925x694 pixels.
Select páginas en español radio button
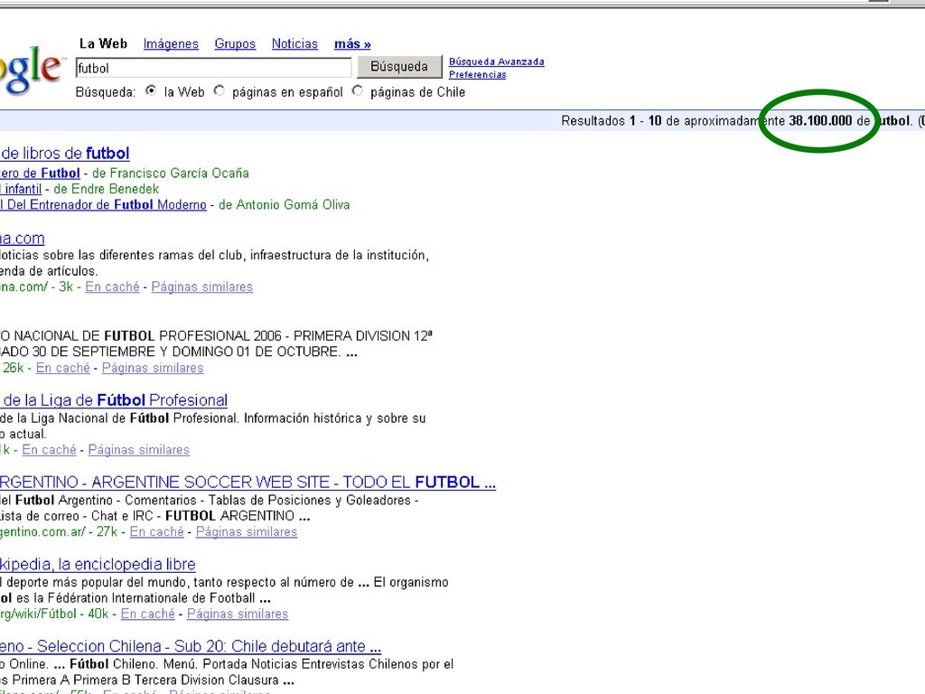tap(220, 91)
